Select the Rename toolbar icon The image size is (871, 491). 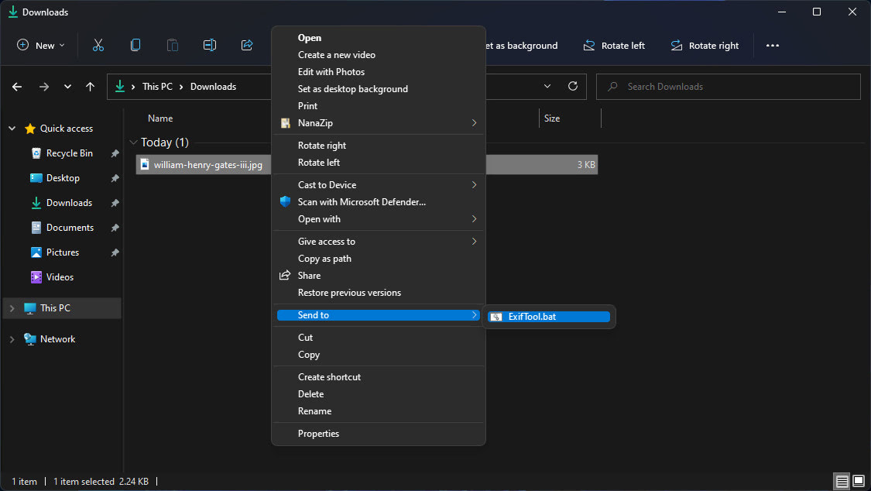pyautogui.click(x=210, y=45)
